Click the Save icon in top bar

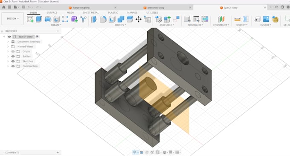(x=23, y=7)
